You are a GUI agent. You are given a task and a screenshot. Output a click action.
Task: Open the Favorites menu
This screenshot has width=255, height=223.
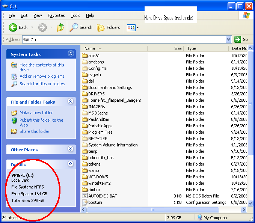[x=56, y=15]
